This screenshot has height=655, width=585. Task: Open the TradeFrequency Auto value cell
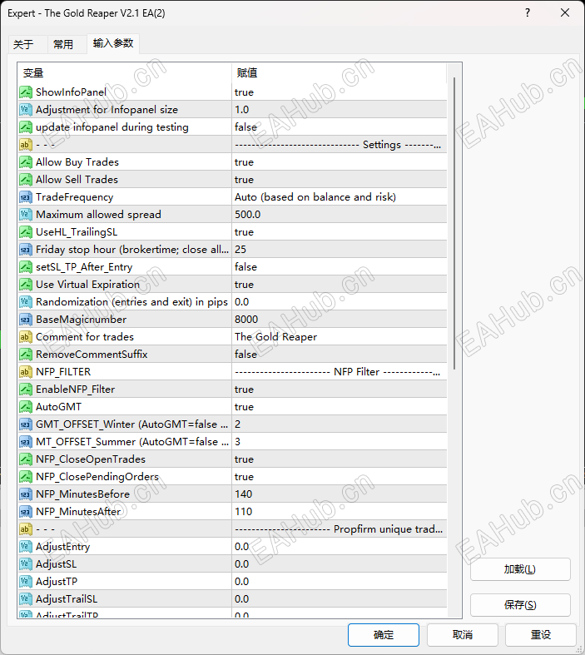coord(339,197)
